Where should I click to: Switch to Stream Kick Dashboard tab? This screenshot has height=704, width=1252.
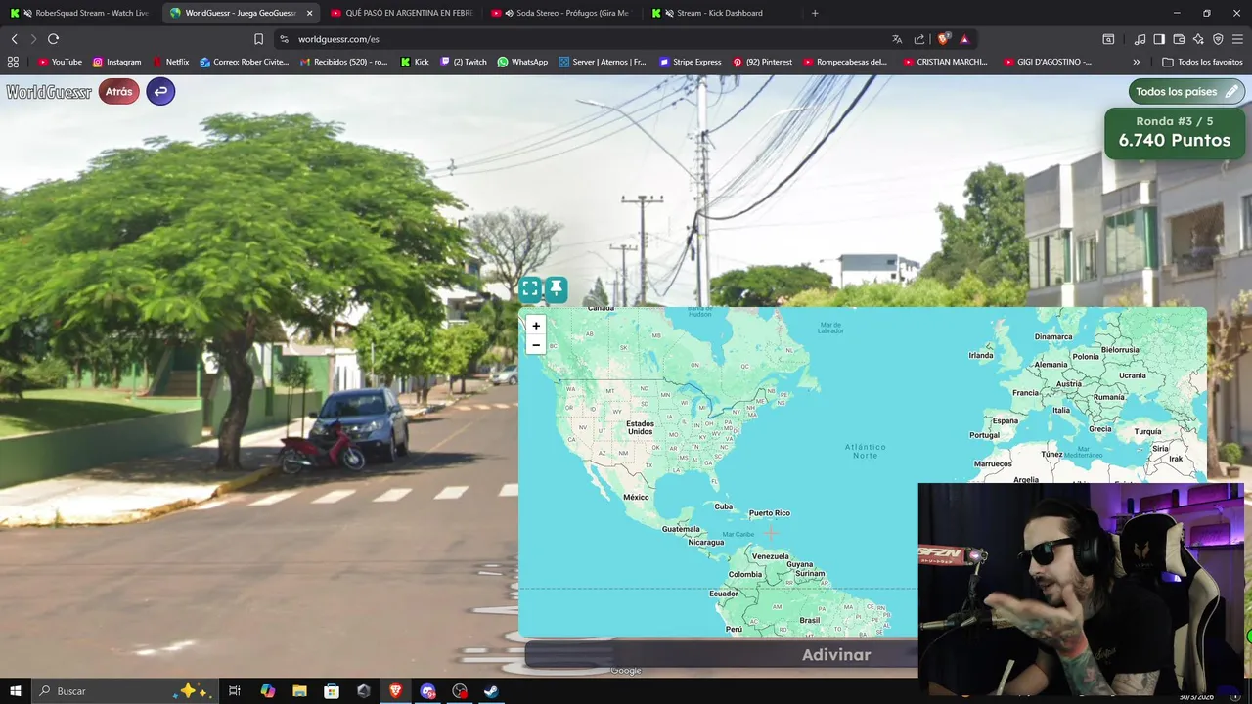click(722, 13)
